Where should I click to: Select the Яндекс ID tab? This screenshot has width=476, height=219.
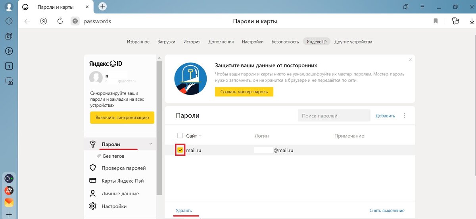tap(317, 42)
